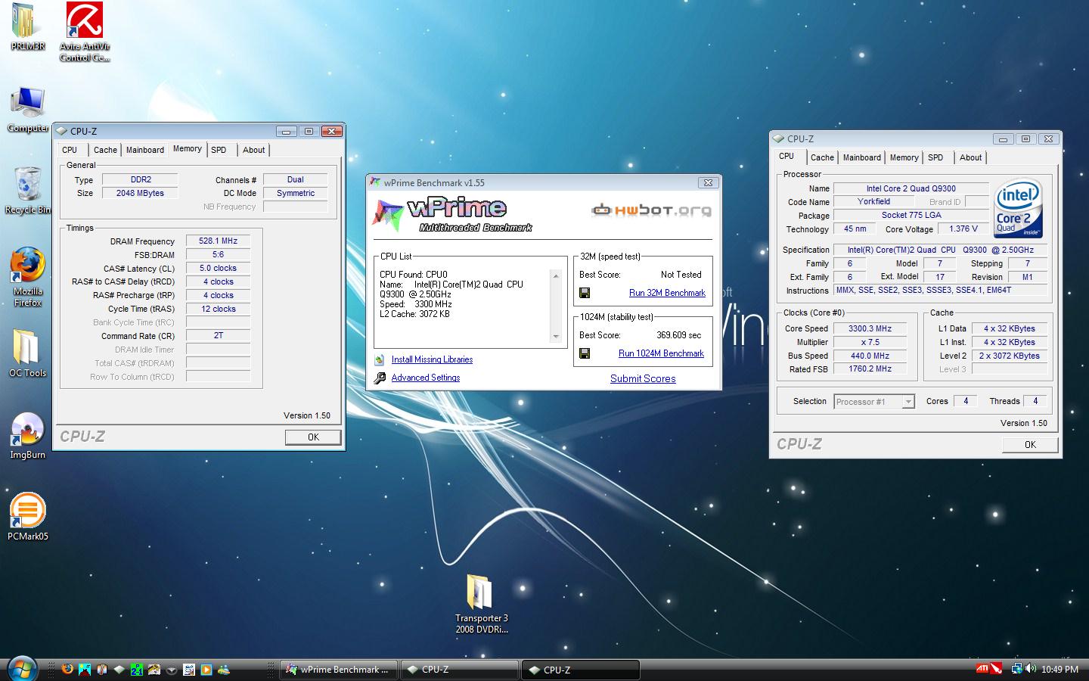Click OK in the left CPU-Z Memory window
Image resolution: width=1089 pixels, height=681 pixels.
pyautogui.click(x=313, y=437)
